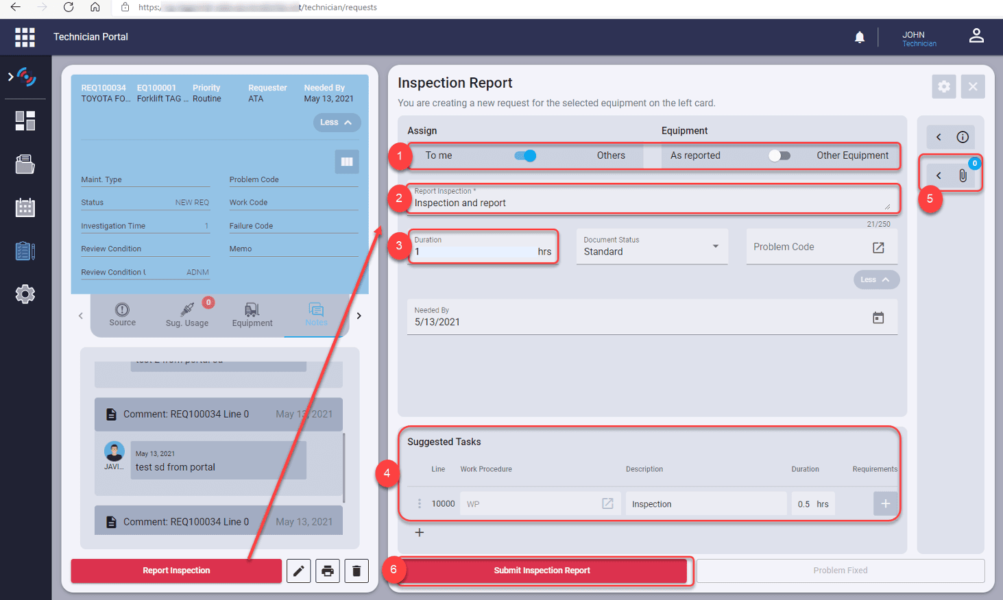This screenshot has width=1003, height=600.
Task: Open the Sug. Usage tab
Action: point(187,315)
